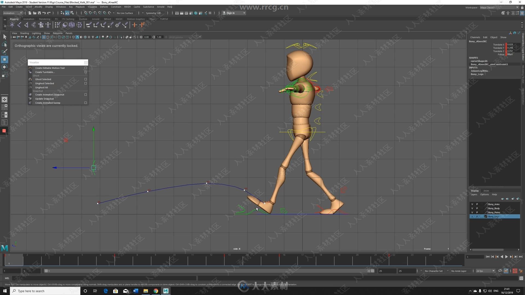Click the Create Cluster shelf icon
525x295 pixels.
tap(79, 25)
